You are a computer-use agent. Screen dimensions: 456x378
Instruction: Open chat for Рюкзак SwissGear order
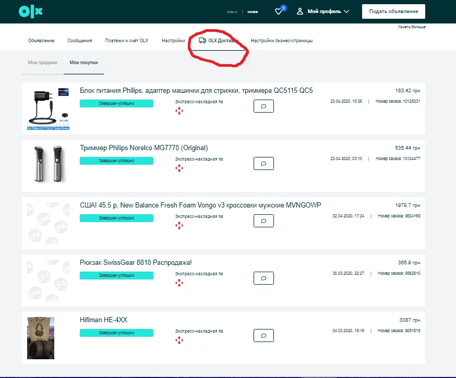[x=263, y=278]
